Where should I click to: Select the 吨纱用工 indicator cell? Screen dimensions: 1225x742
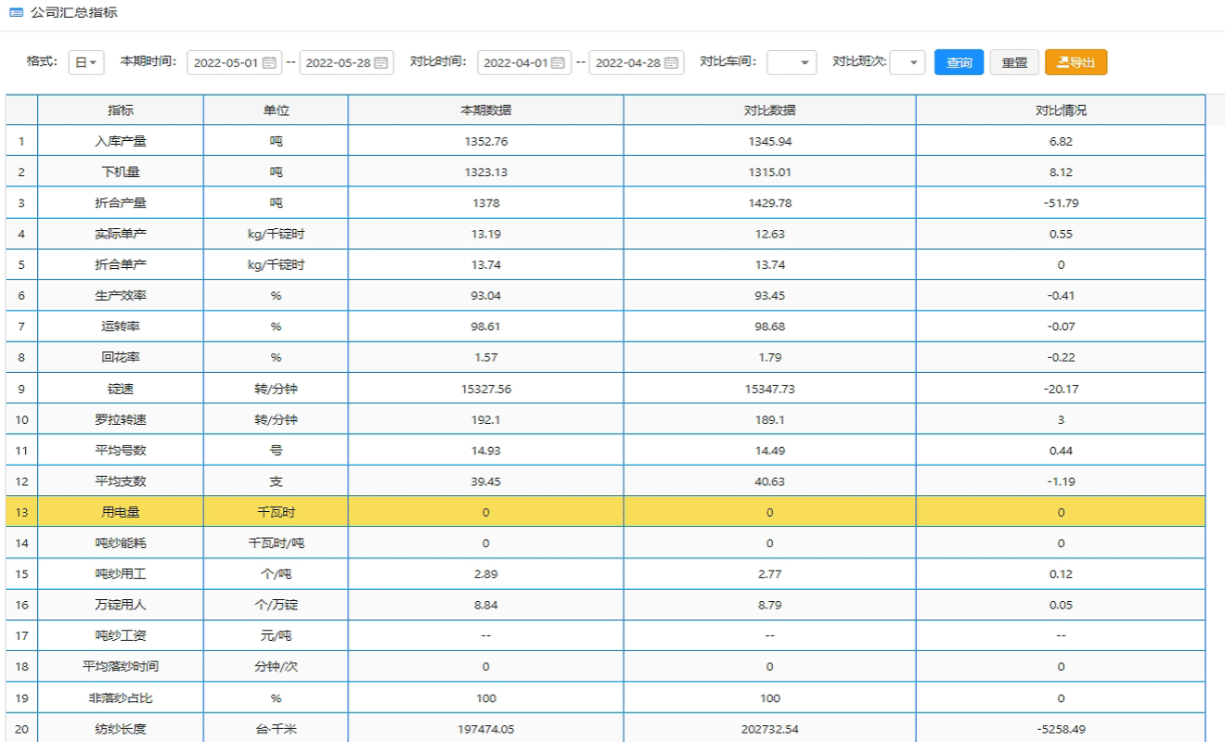pos(122,573)
